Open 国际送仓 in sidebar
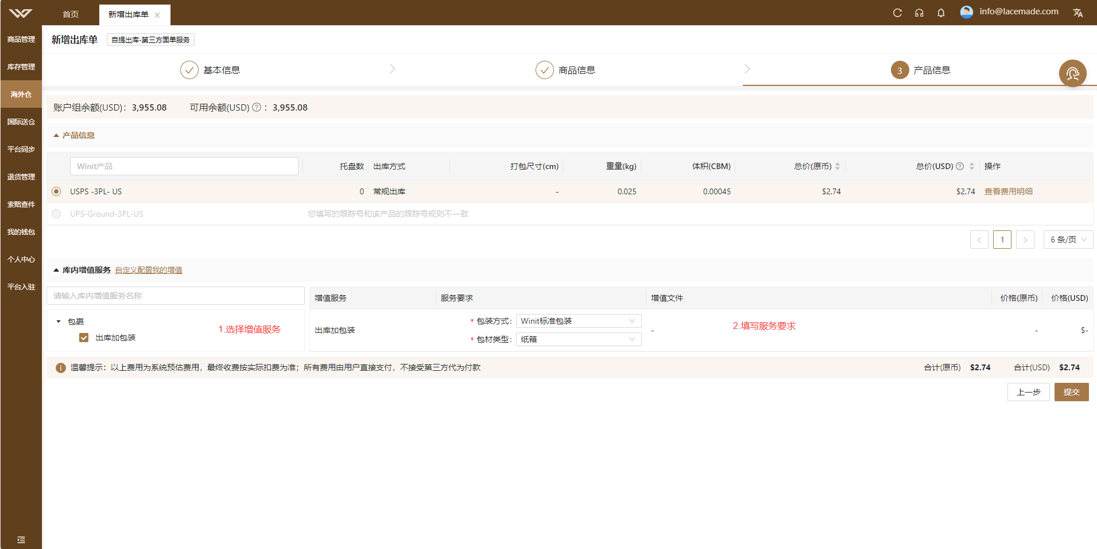 [21, 121]
